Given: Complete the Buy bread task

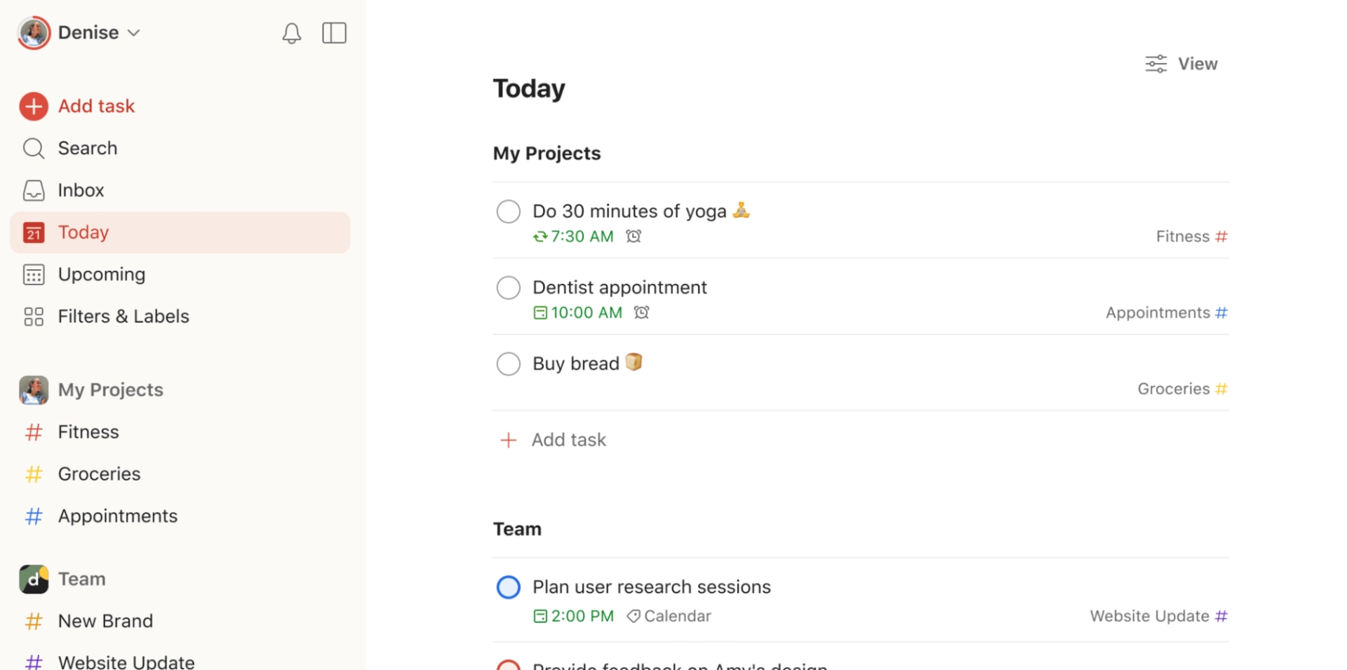Looking at the screenshot, I should pyautogui.click(x=508, y=363).
